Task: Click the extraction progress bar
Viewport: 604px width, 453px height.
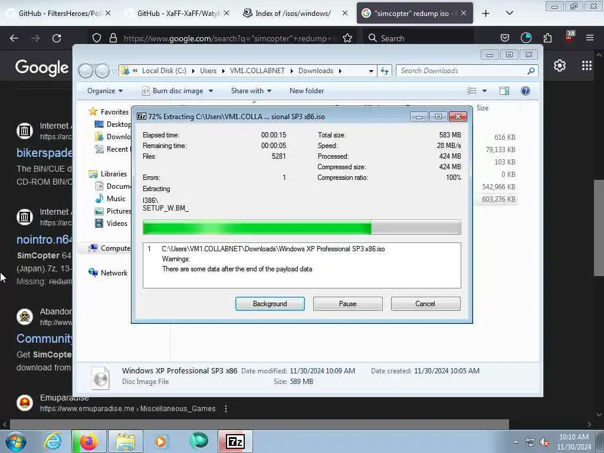Action: [x=301, y=227]
